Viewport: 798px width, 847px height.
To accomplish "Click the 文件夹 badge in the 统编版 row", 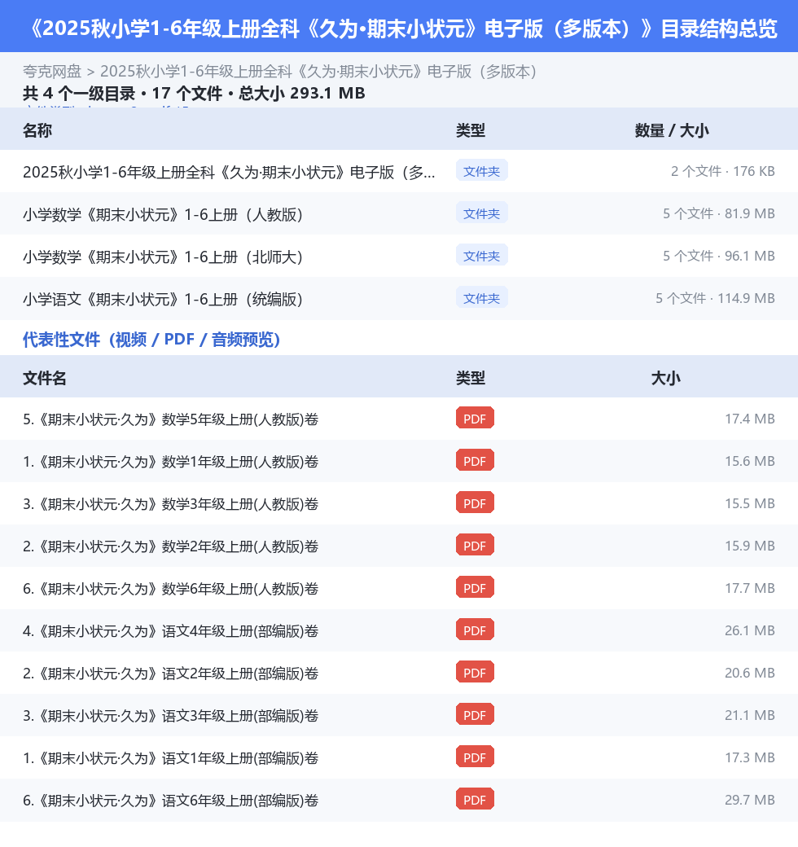I will 481,297.
